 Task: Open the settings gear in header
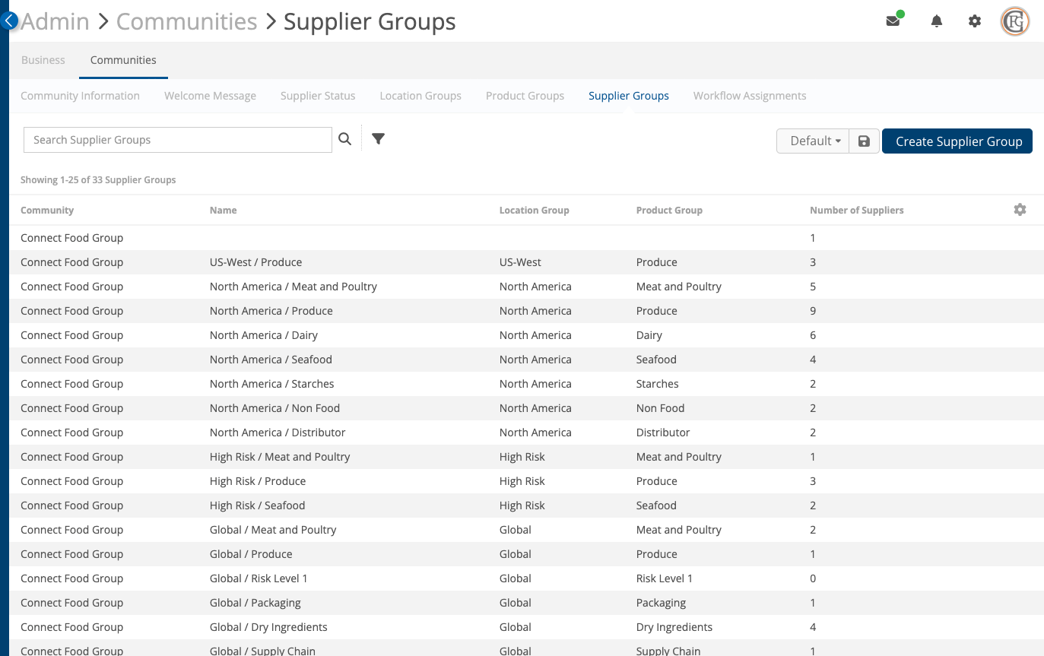(x=975, y=21)
